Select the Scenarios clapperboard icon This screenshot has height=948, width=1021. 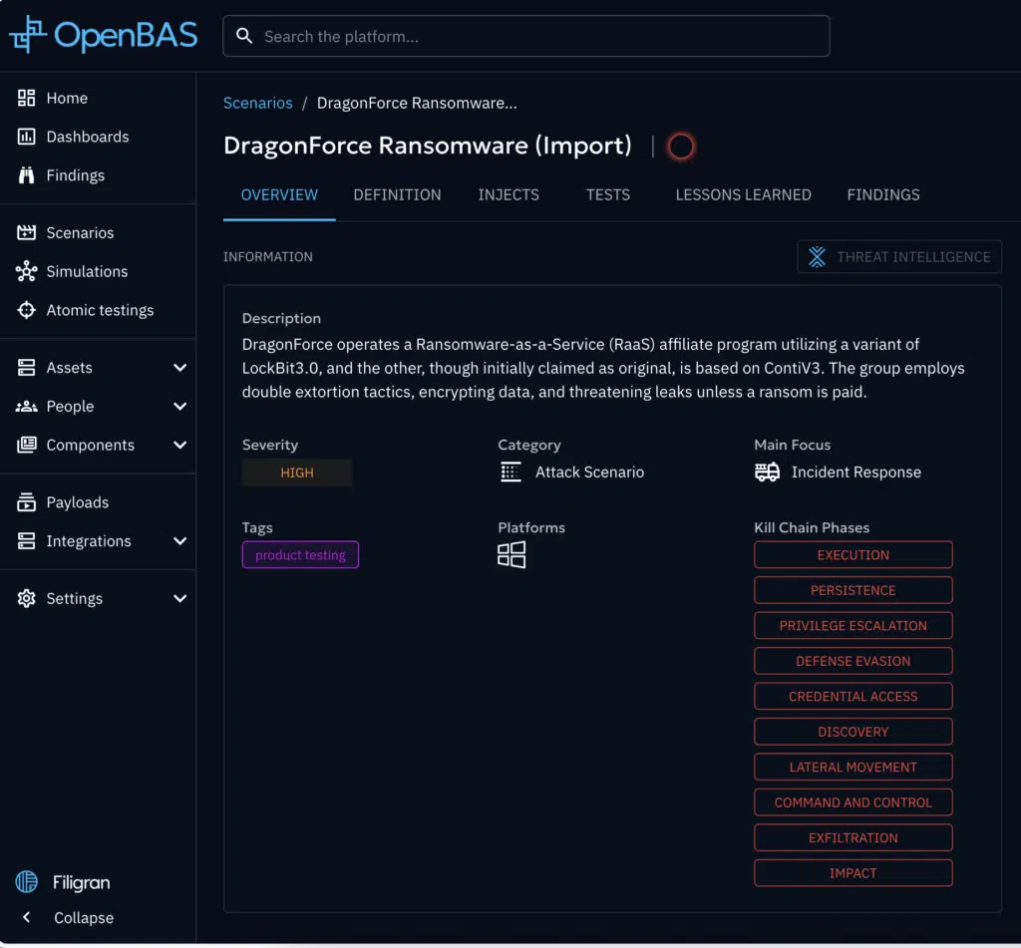[27, 232]
